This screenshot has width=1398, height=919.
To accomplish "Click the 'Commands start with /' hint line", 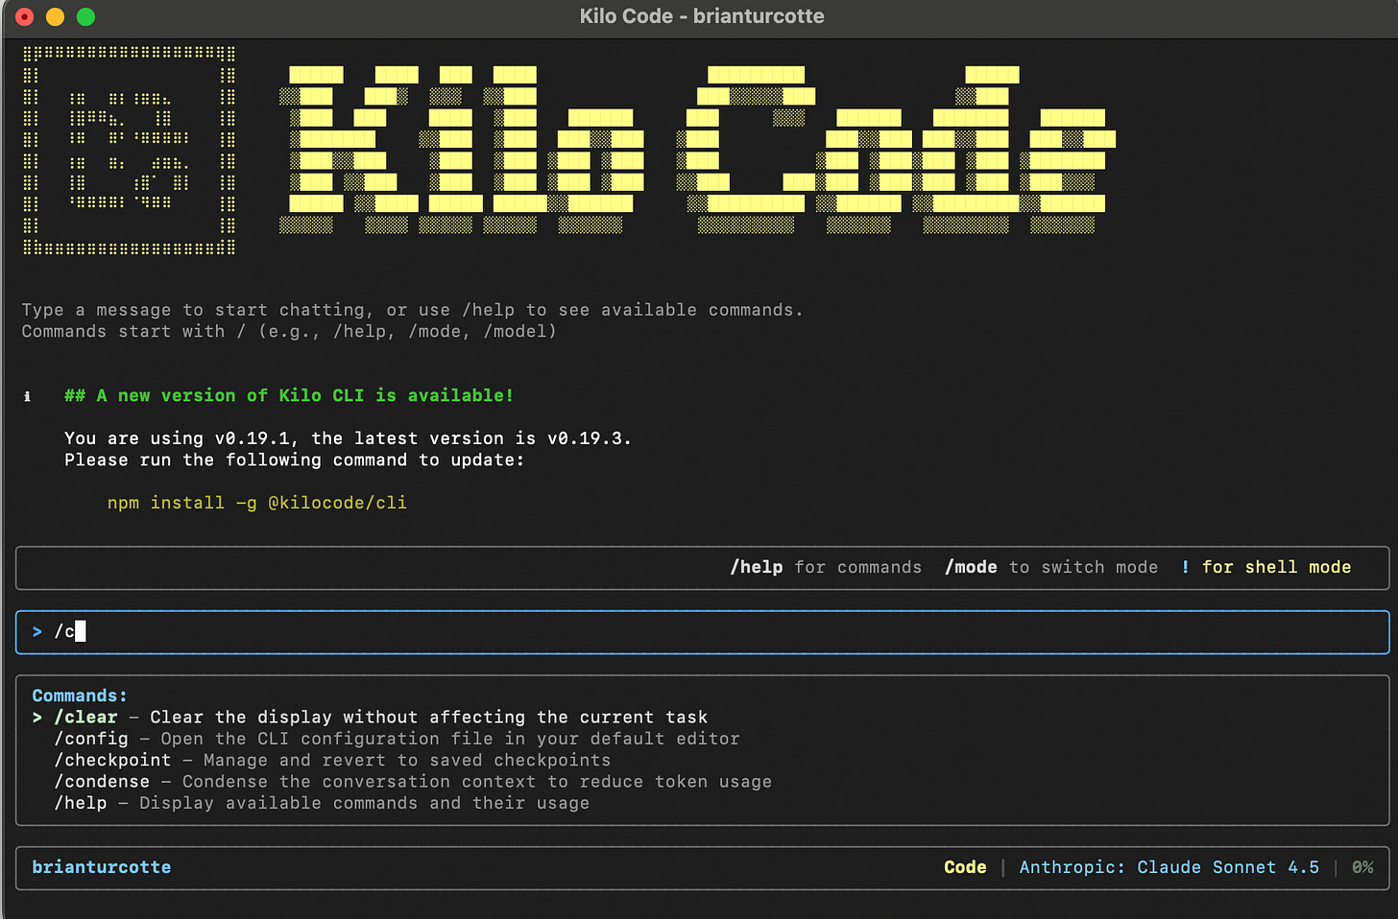I will pos(289,331).
